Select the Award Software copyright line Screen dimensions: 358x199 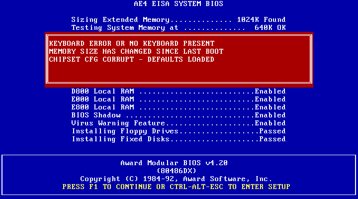tap(177, 179)
